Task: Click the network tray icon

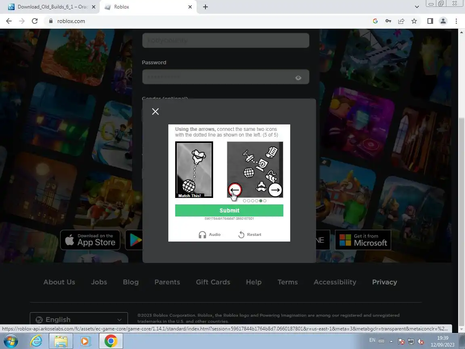Action: tap(411, 341)
